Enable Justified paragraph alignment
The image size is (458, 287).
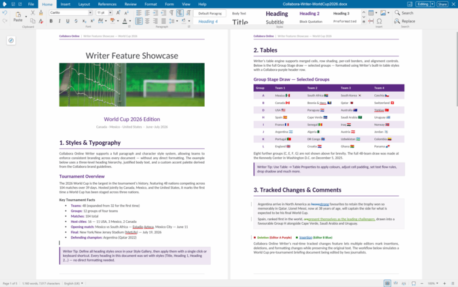tap(164, 21)
